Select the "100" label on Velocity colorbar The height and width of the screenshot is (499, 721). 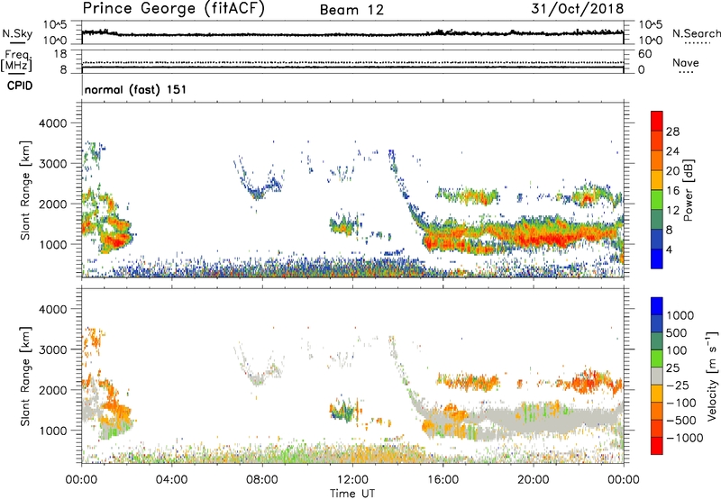point(676,350)
